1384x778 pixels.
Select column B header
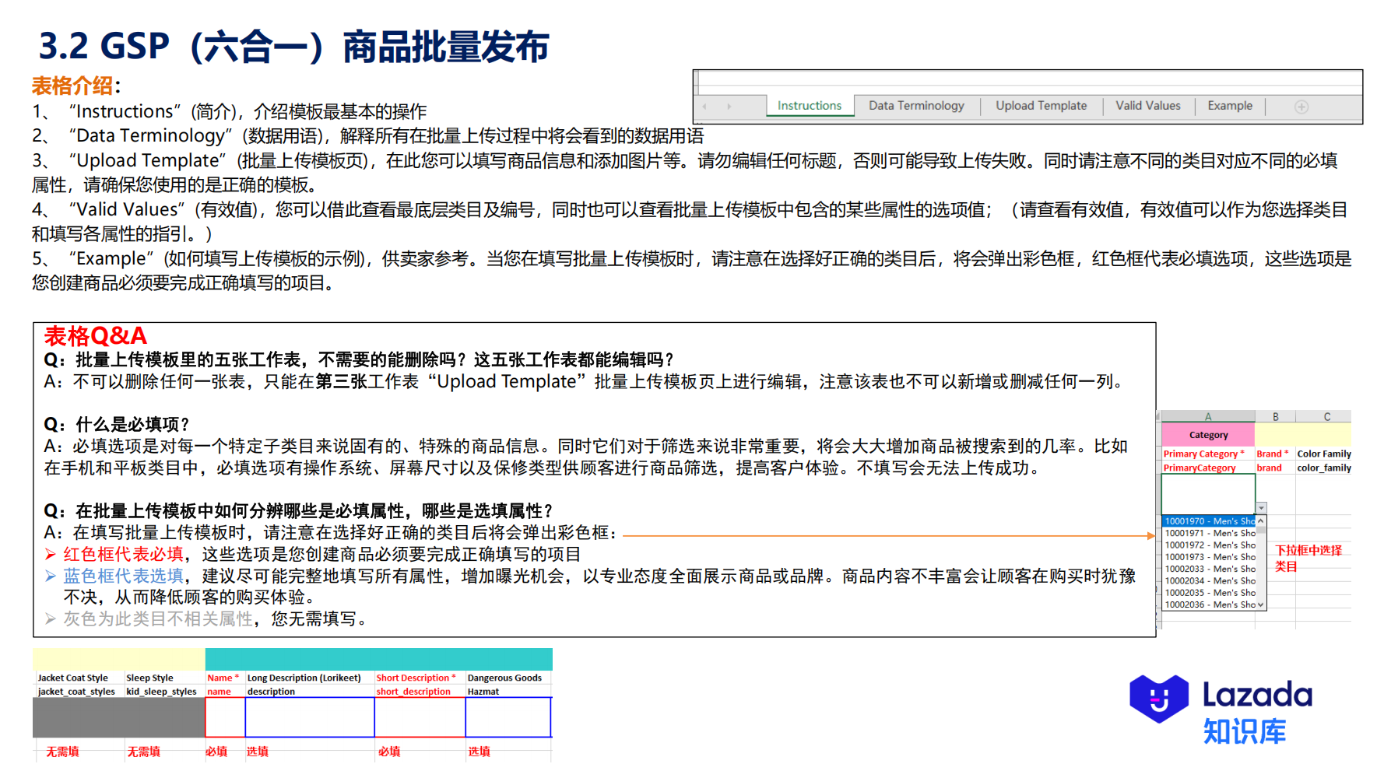pos(1275,416)
